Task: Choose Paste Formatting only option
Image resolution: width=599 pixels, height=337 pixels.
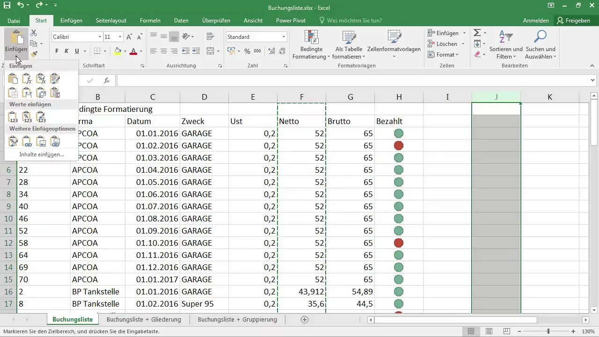Action: pos(14,141)
